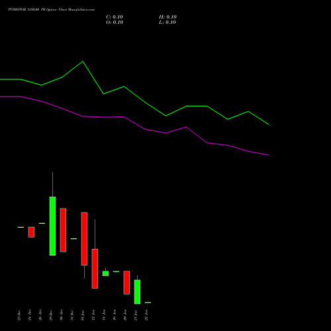Select the tall green candle above 29 Dec
This screenshot has height=331, width=331.
[x=52, y=226]
